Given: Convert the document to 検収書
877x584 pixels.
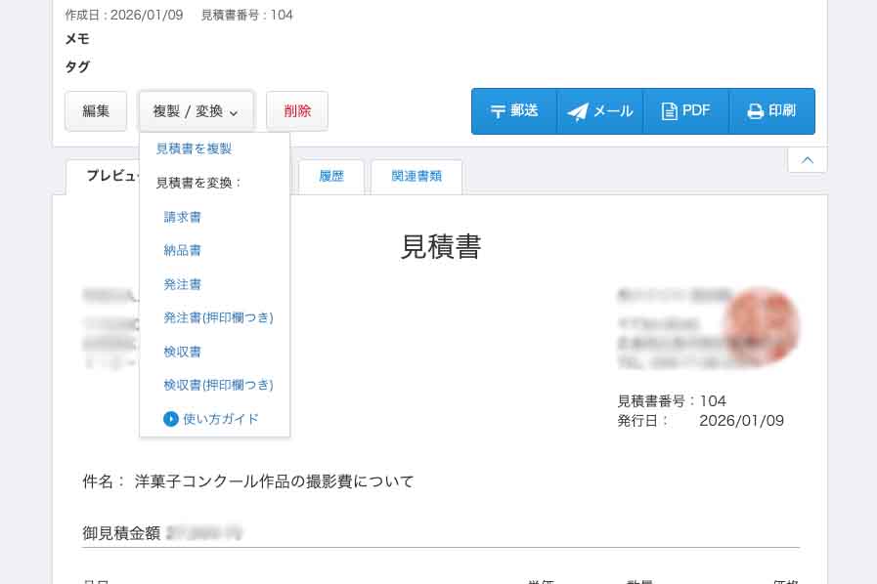Looking at the screenshot, I should coord(183,351).
